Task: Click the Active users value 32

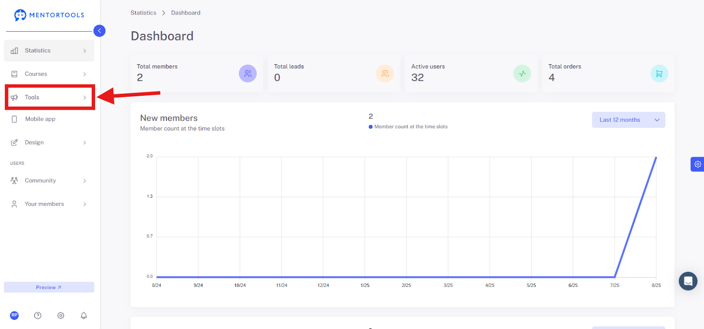Action: 418,78
